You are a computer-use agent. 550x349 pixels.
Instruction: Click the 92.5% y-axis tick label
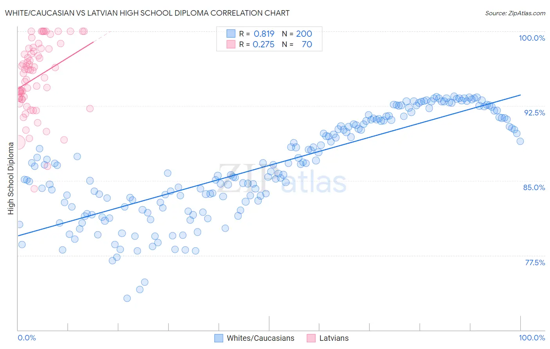pyautogui.click(x=534, y=113)
